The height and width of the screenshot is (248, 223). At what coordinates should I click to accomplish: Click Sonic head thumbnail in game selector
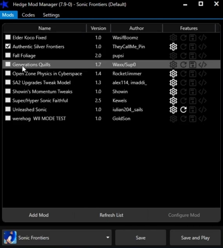(x=10, y=237)
